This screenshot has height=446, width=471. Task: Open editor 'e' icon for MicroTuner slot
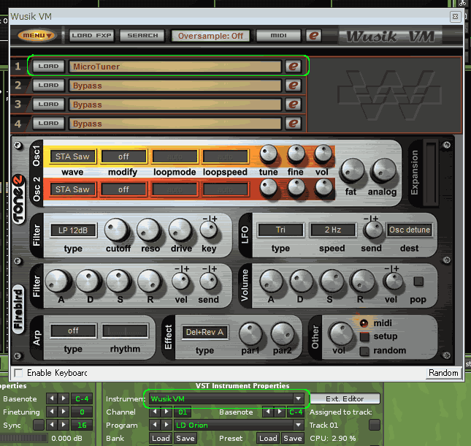click(293, 66)
